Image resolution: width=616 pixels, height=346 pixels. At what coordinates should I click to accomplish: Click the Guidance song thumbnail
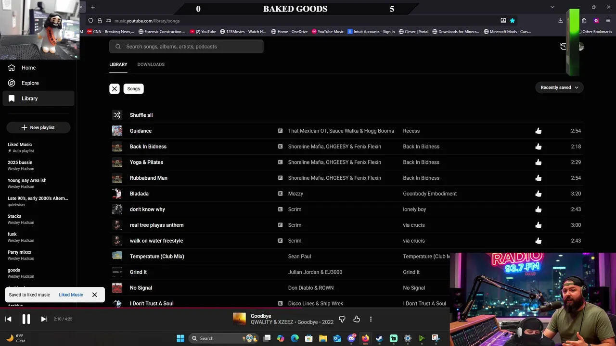point(117,131)
